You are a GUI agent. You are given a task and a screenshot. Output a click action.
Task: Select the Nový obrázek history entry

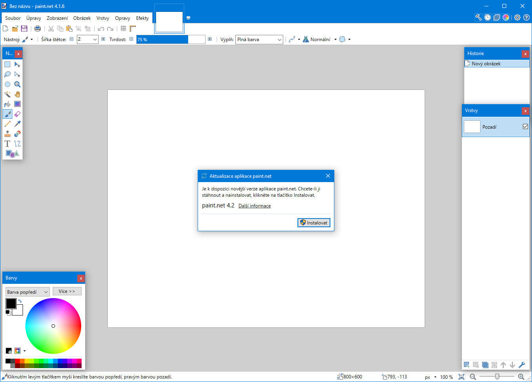(x=497, y=63)
